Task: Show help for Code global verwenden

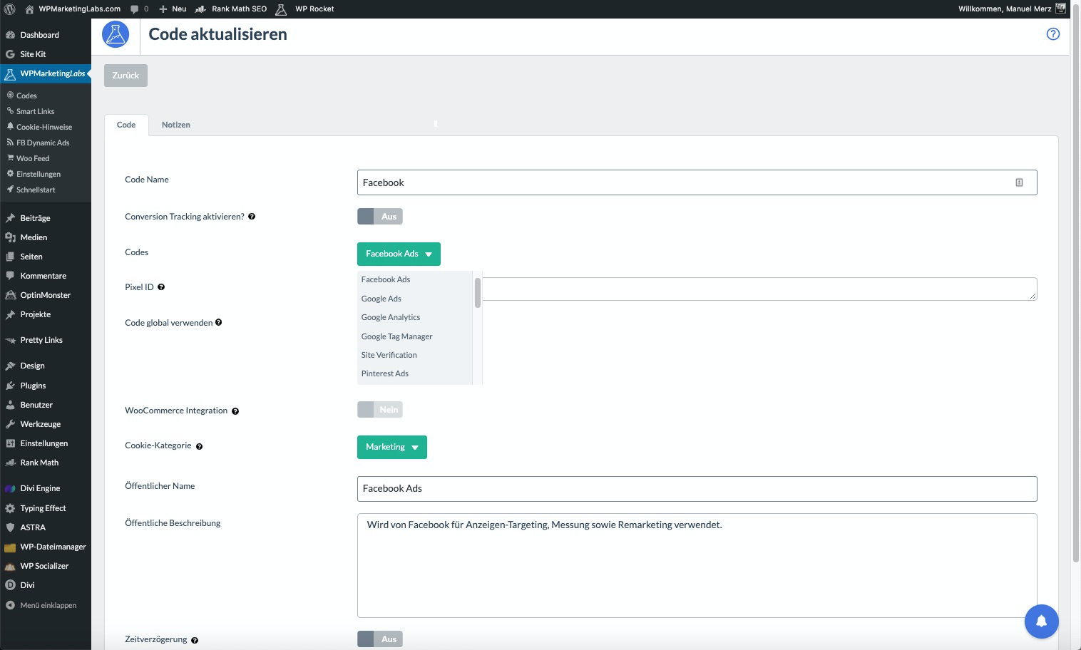Action: coord(218,322)
